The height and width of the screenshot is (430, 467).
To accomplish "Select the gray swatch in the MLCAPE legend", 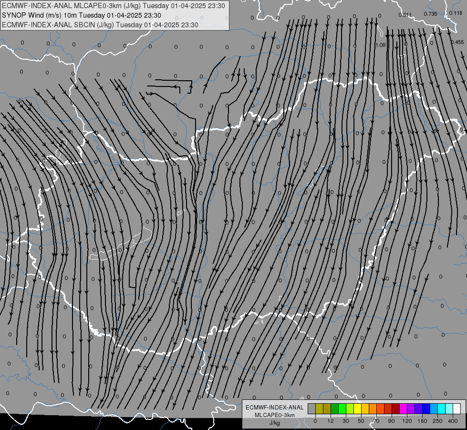I will pos(311,408).
